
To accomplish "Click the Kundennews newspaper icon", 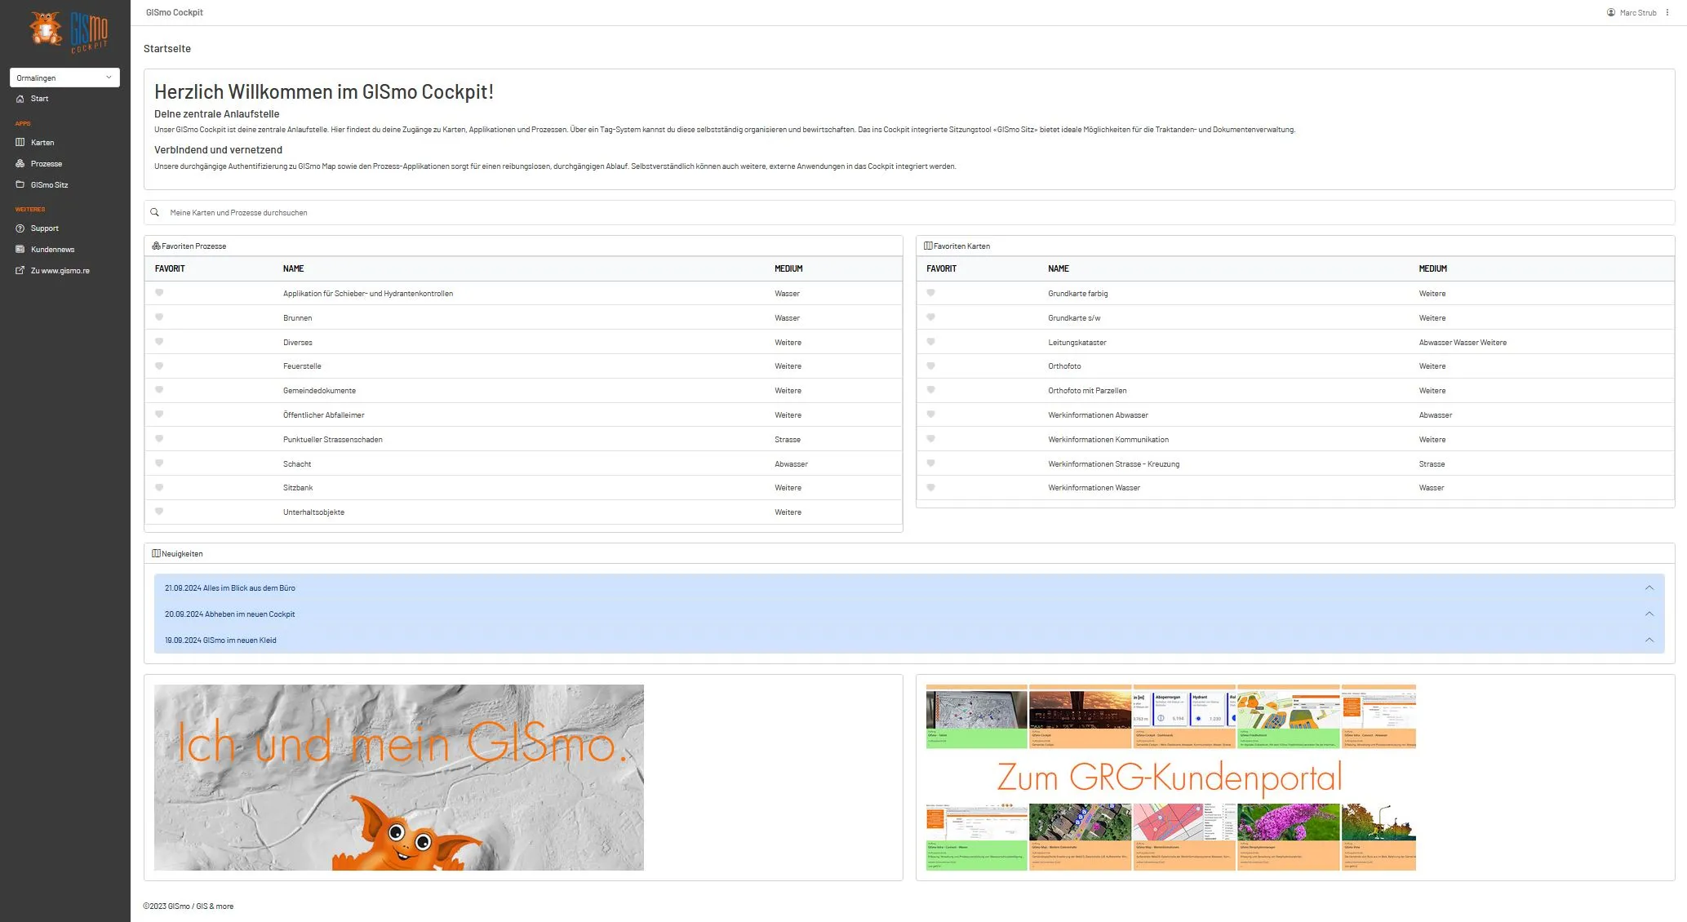I will tap(20, 249).
